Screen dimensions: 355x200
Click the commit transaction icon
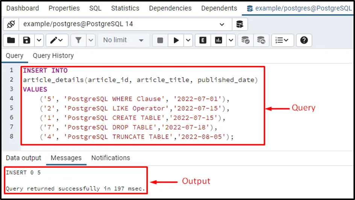coord(246,40)
